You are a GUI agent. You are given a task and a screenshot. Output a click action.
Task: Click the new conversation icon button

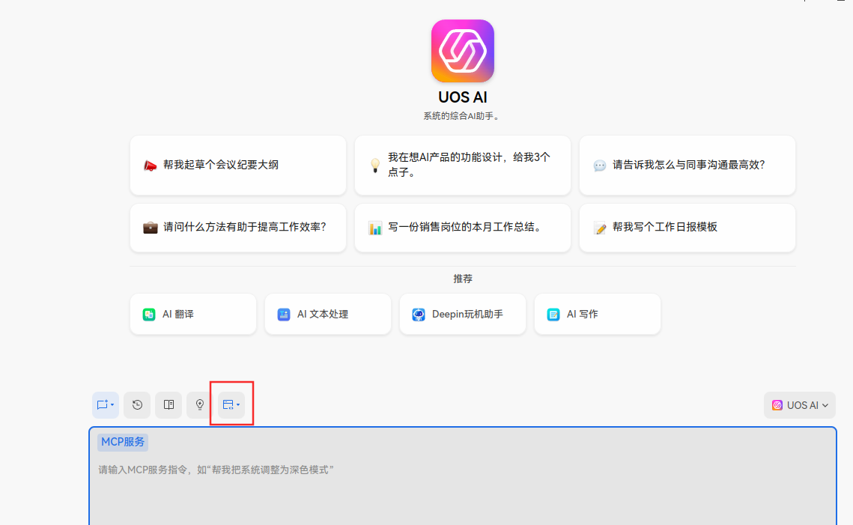click(x=106, y=404)
